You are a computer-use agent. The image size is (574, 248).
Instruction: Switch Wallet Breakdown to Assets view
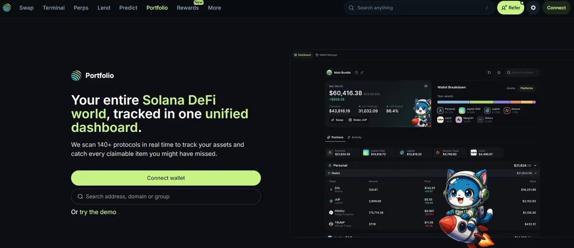[x=511, y=88]
